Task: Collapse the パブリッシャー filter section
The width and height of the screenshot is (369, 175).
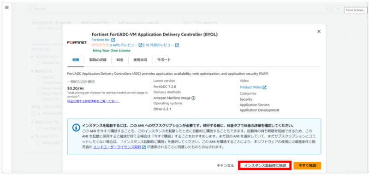Action: (32, 57)
